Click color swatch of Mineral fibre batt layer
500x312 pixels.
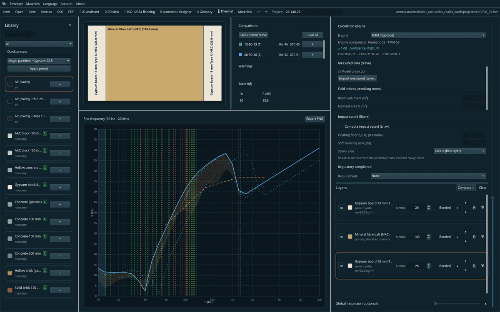tap(350, 237)
